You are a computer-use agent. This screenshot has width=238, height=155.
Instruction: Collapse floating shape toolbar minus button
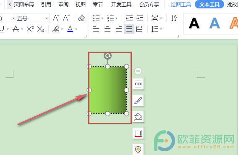pyautogui.click(x=138, y=71)
